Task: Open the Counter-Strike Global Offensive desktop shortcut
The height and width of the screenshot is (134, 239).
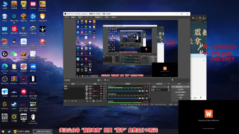Action: click(x=42, y=6)
